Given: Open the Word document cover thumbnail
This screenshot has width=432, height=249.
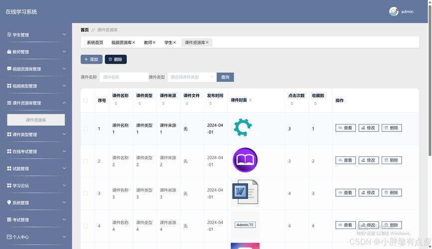Looking at the screenshot, I should click(x=245, y=193).
